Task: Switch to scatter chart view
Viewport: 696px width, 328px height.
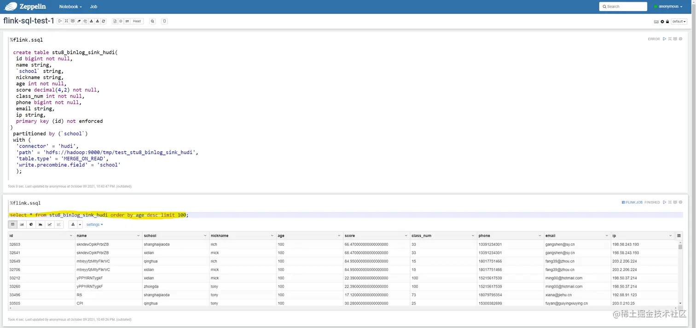Action: [x=58, y=224]
